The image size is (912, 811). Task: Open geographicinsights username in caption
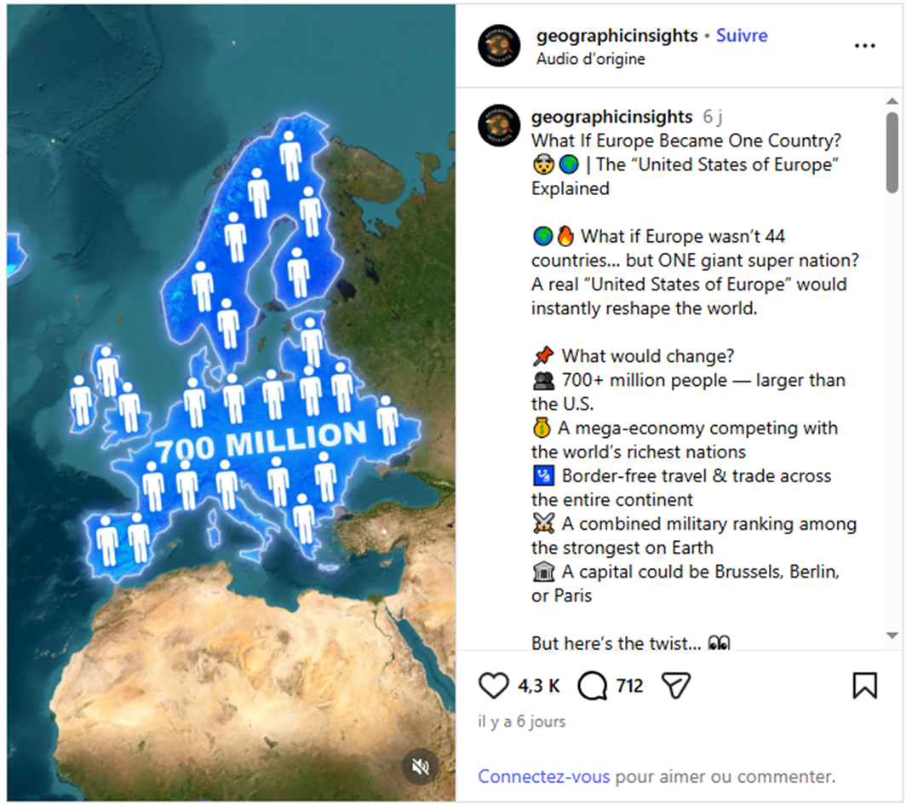coord(611,117)
